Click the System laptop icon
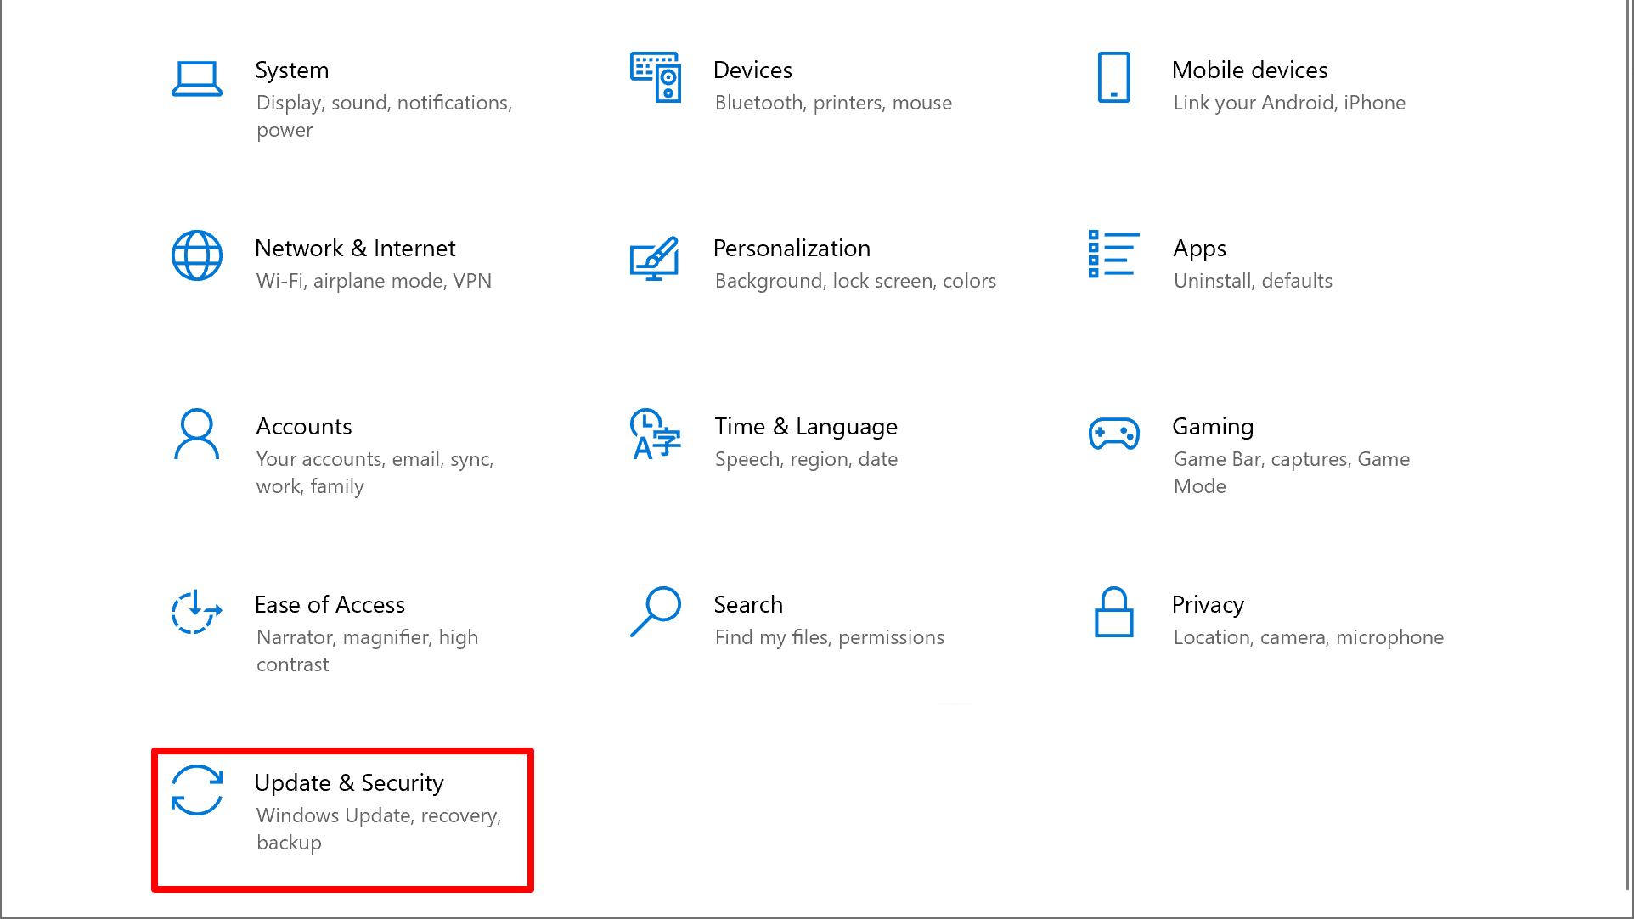 197,78
